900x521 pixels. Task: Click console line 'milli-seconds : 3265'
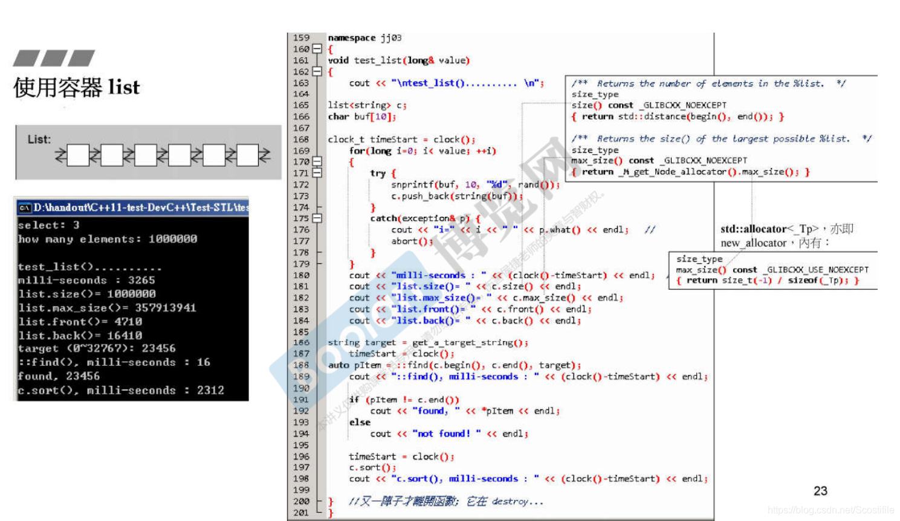coord(86,281)
